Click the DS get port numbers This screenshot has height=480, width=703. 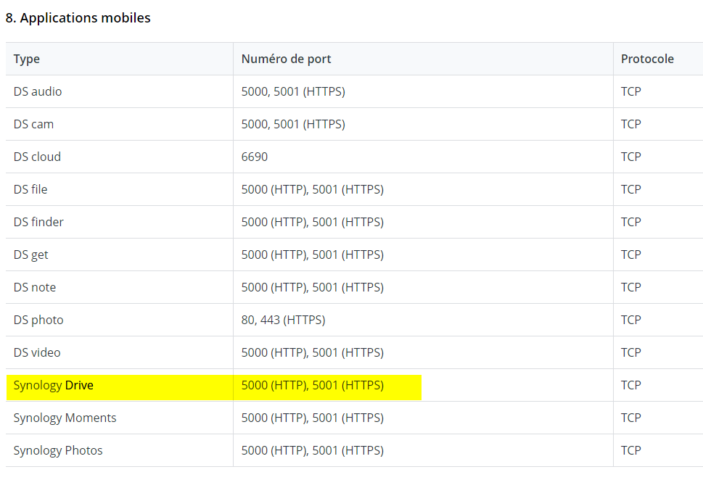(313, 255)
